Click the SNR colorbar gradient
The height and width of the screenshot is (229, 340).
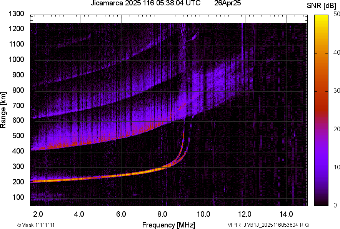pos(321,110)
